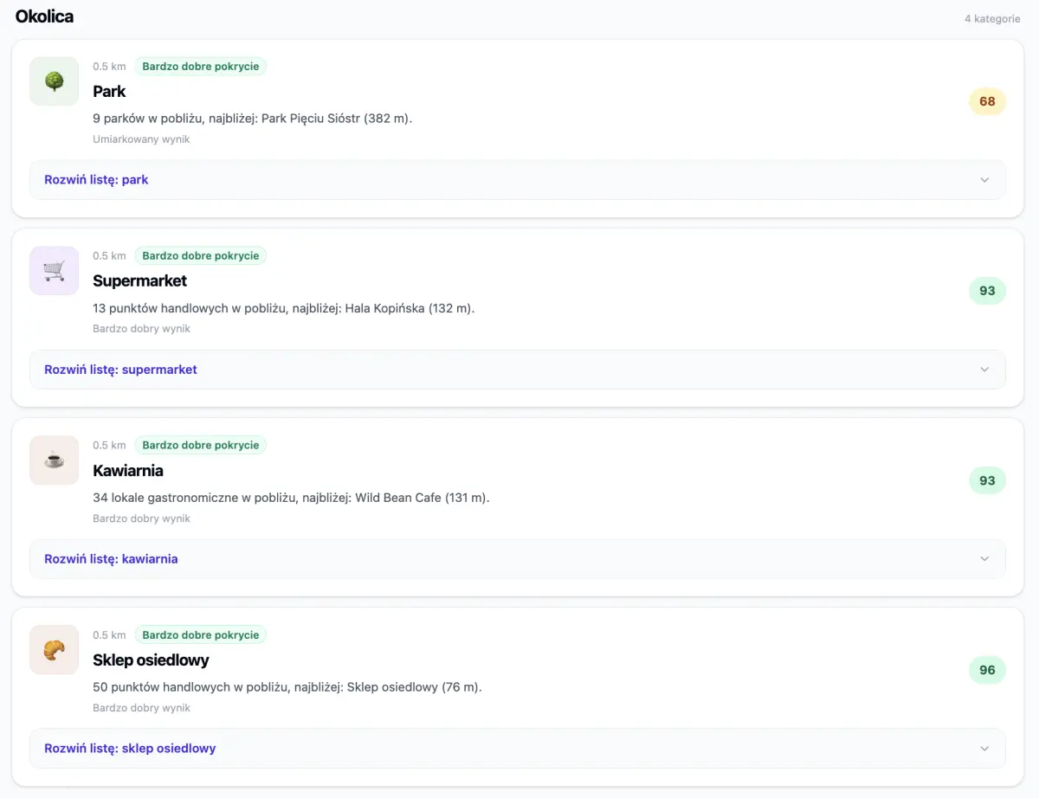Click the coffee cup icon for Kawiarnia
The width and height of the screenshot is (1039, 798).
pos(54,460)
